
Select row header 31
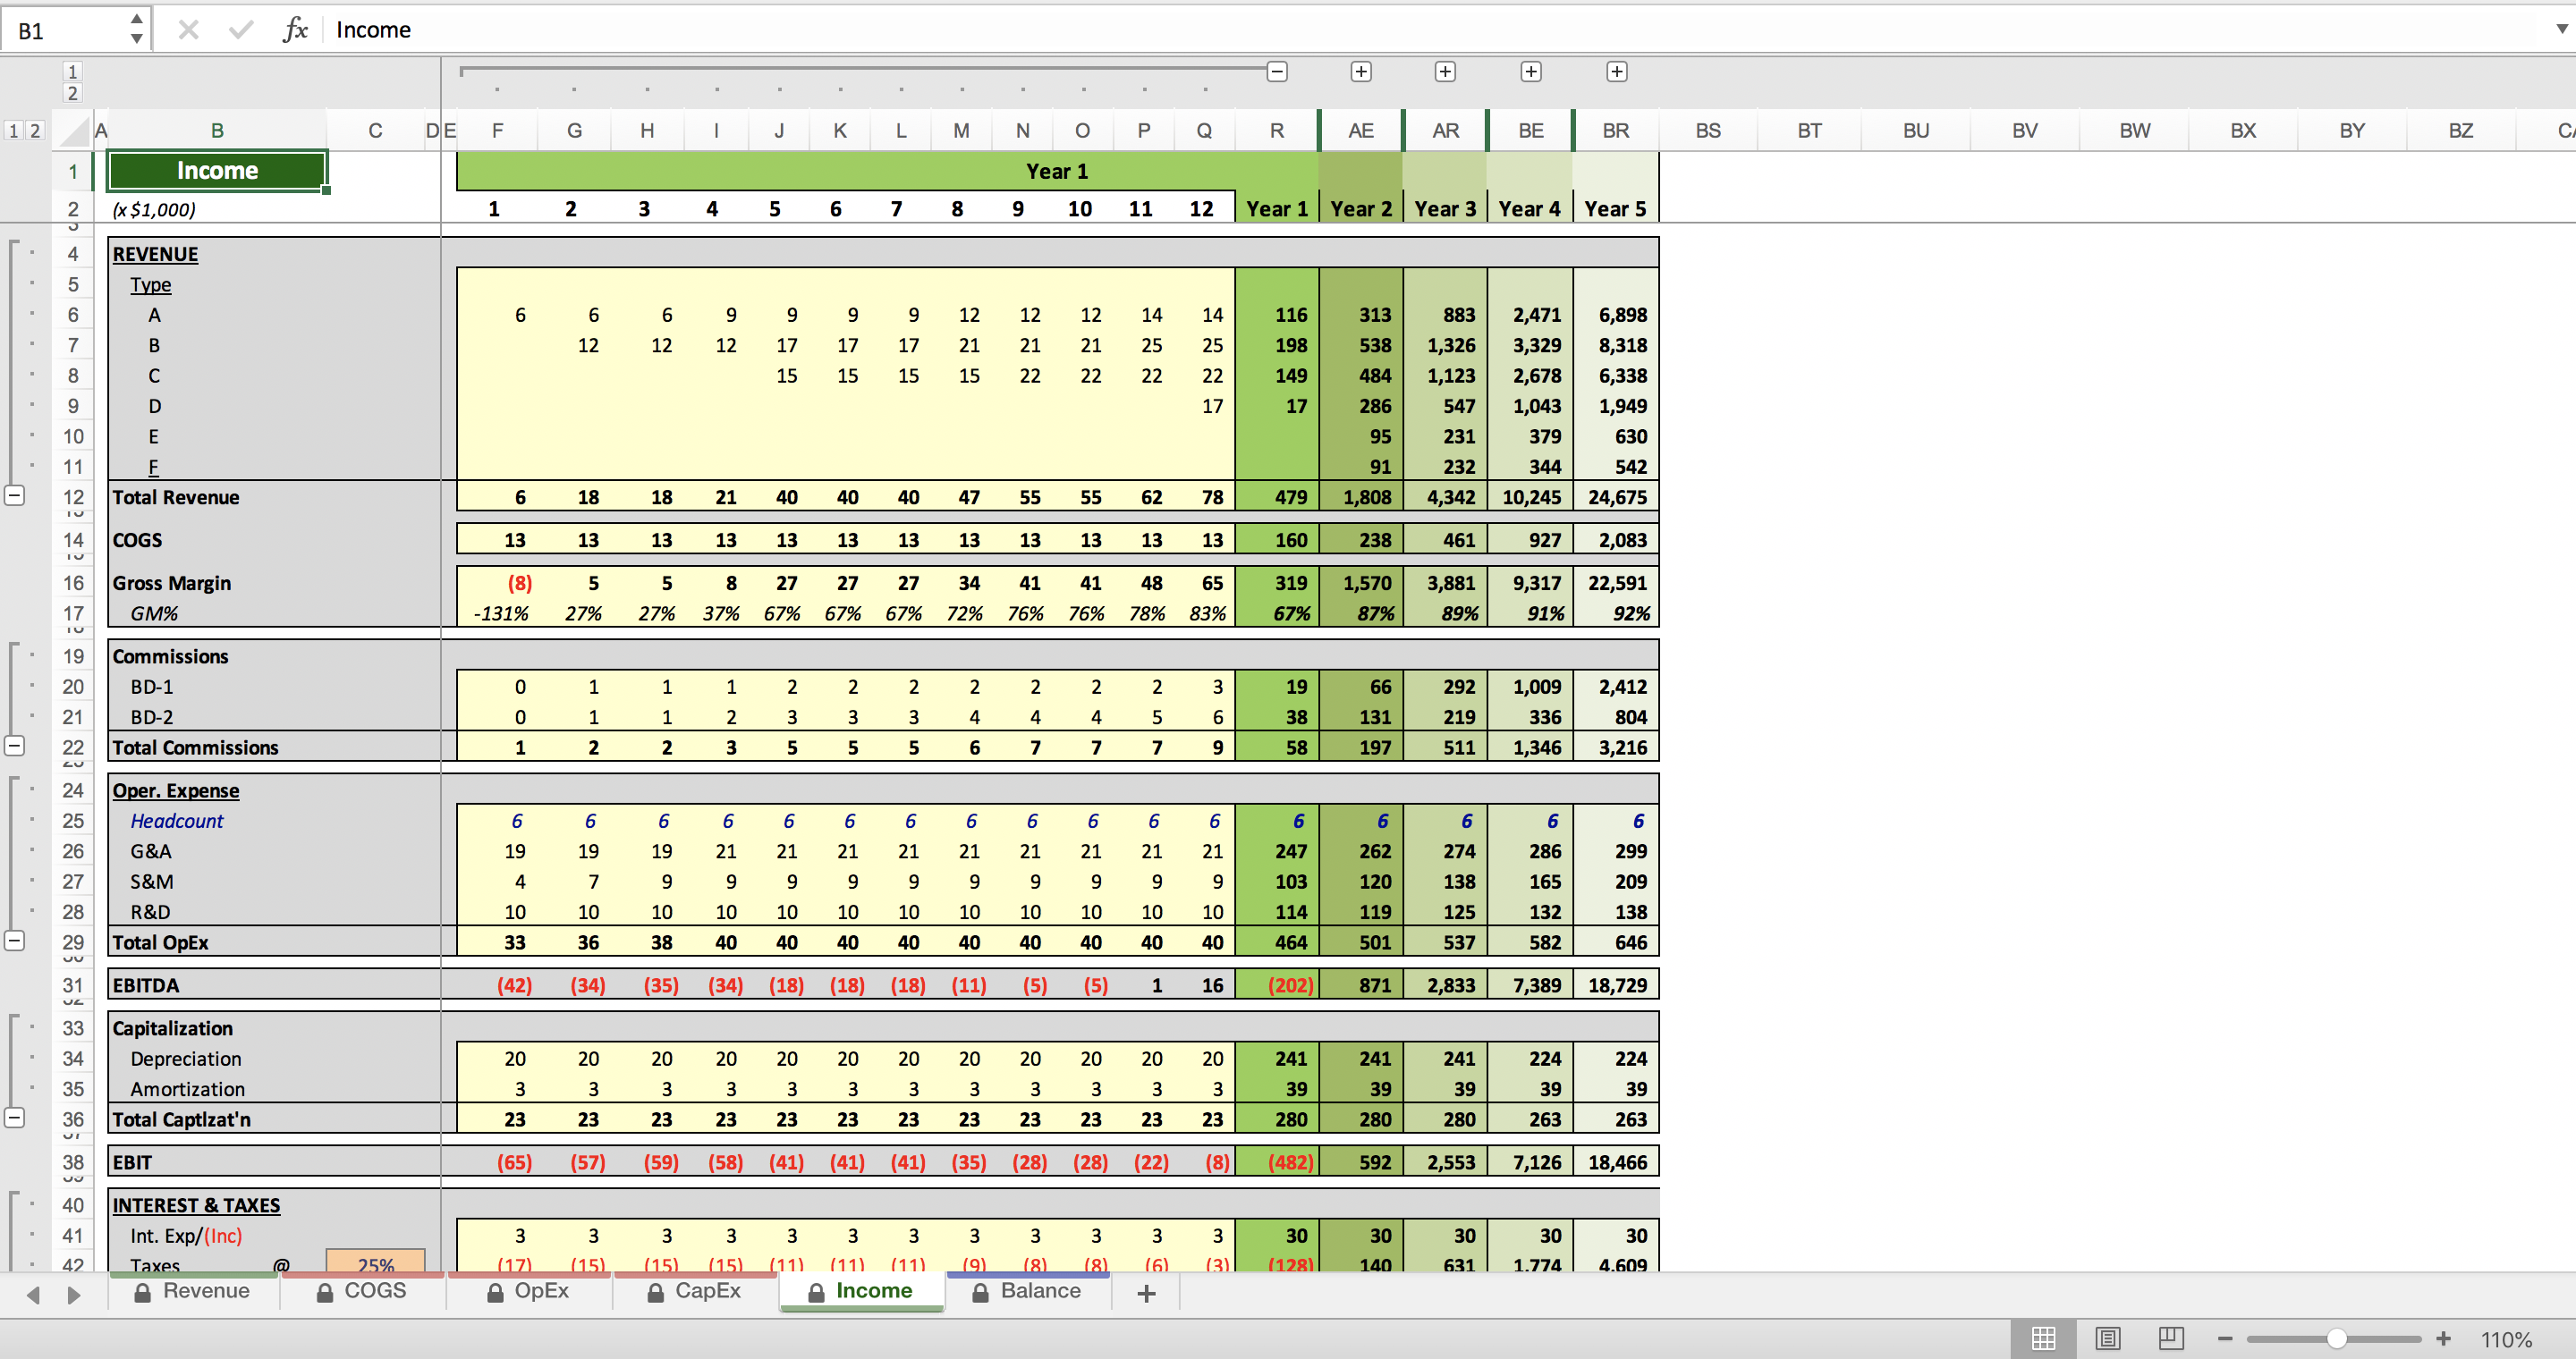(x=73, y=985)
